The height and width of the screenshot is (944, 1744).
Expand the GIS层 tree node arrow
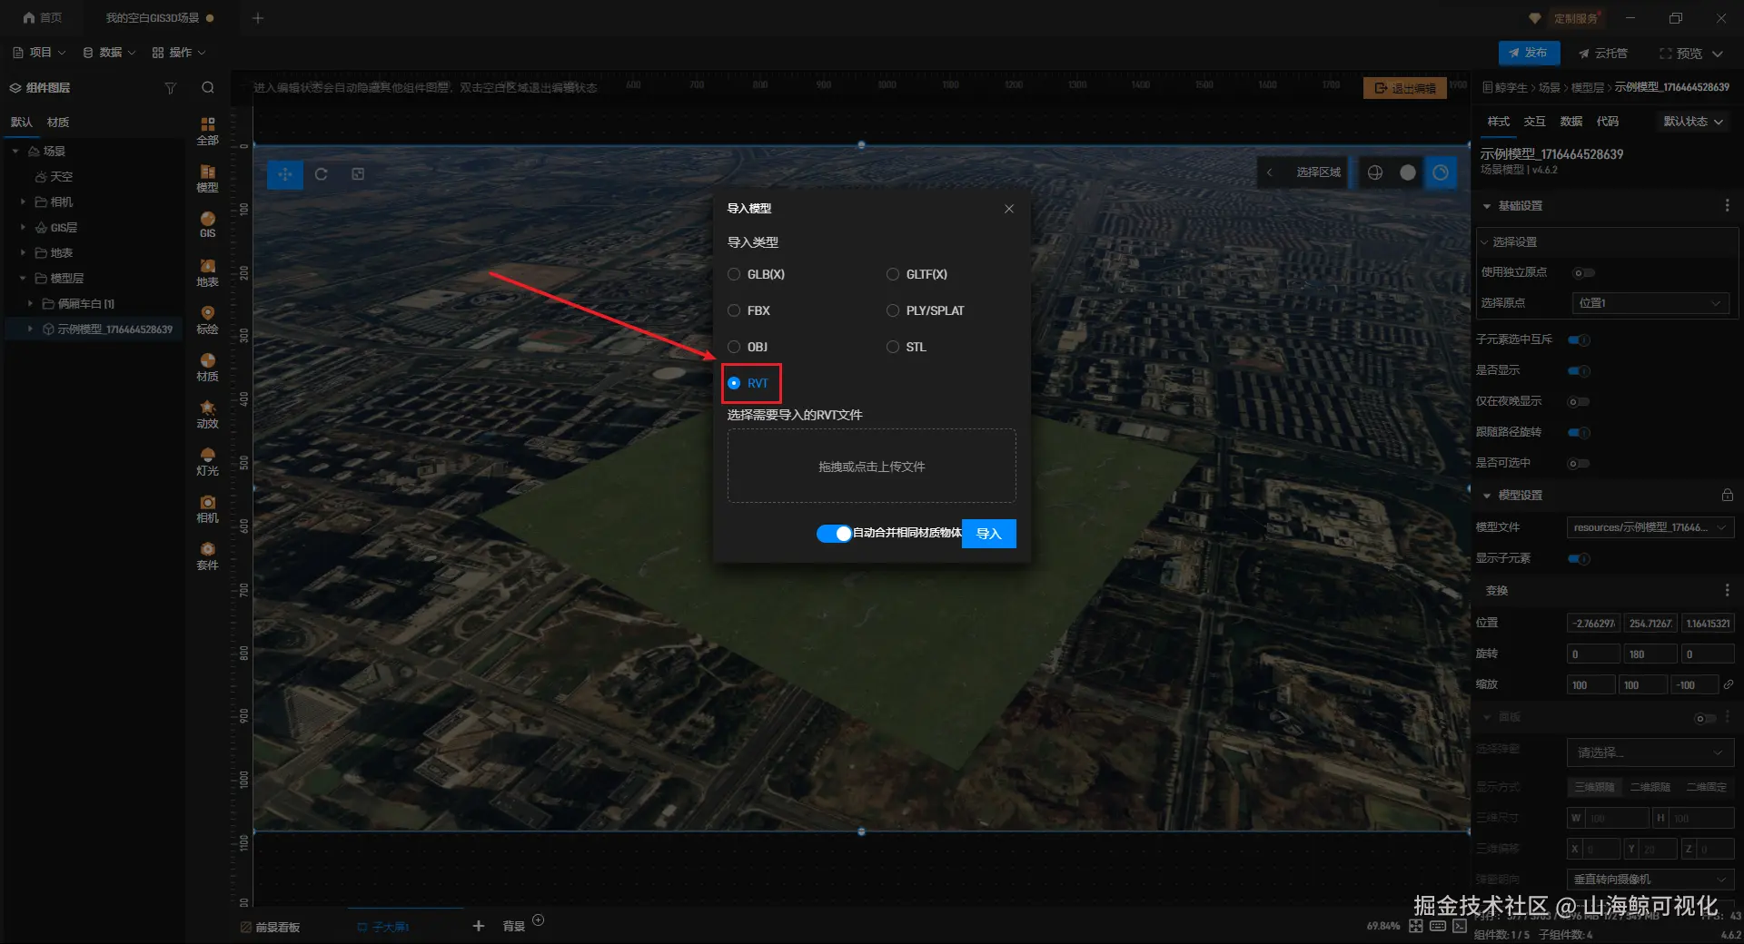tap(23, 227)
